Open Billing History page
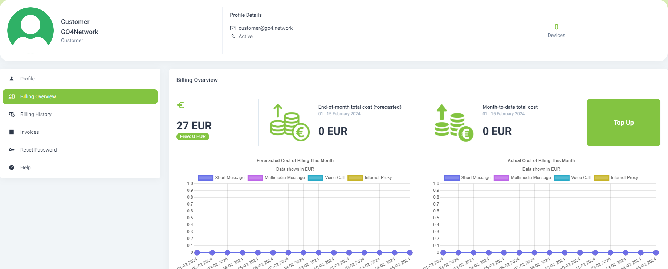 tap(80, 114)
